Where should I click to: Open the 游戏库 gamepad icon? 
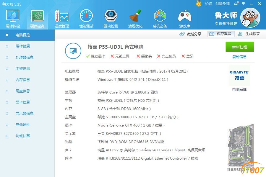184,16
